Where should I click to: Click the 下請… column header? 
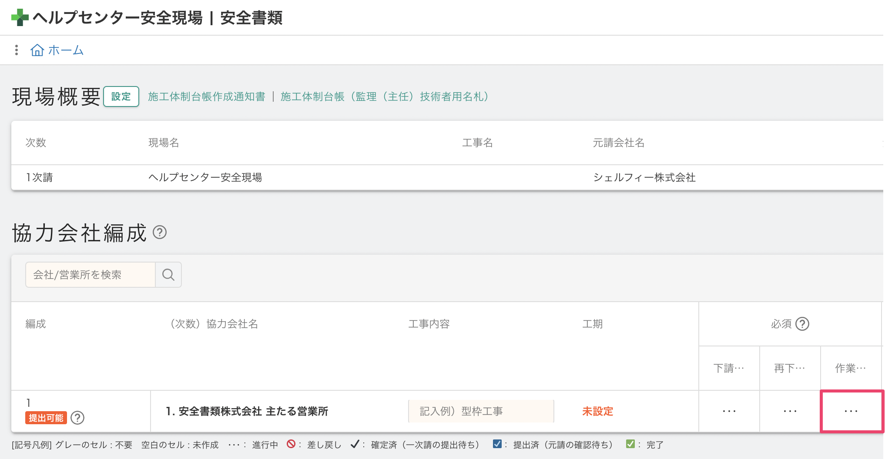coord(729,368)
